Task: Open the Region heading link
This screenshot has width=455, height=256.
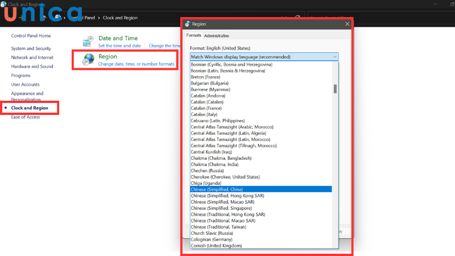Action: pos(107,56)
